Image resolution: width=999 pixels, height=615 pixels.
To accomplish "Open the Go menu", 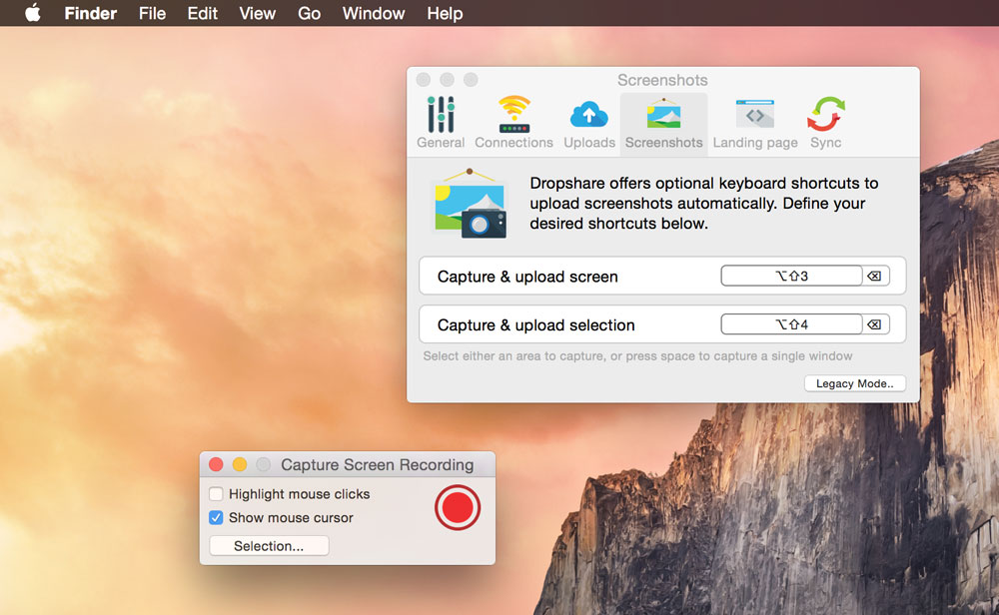I will point(309,13).
